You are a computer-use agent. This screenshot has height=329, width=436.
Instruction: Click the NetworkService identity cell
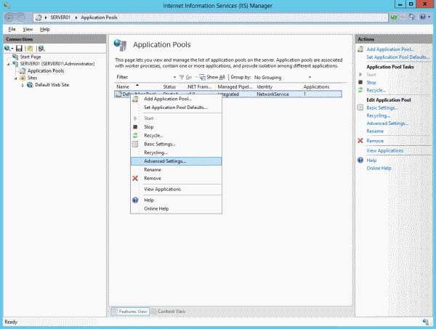tap(272, 94)
